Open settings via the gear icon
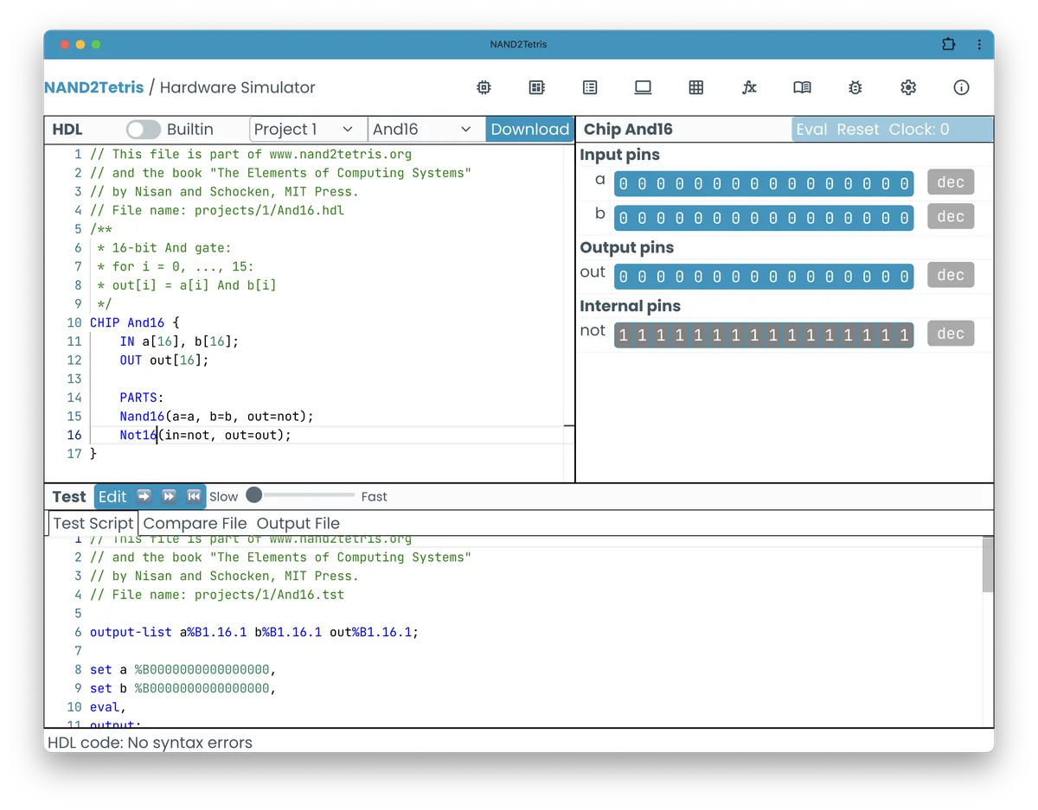This screenshot has width=1038, height=810. (908, 87)
